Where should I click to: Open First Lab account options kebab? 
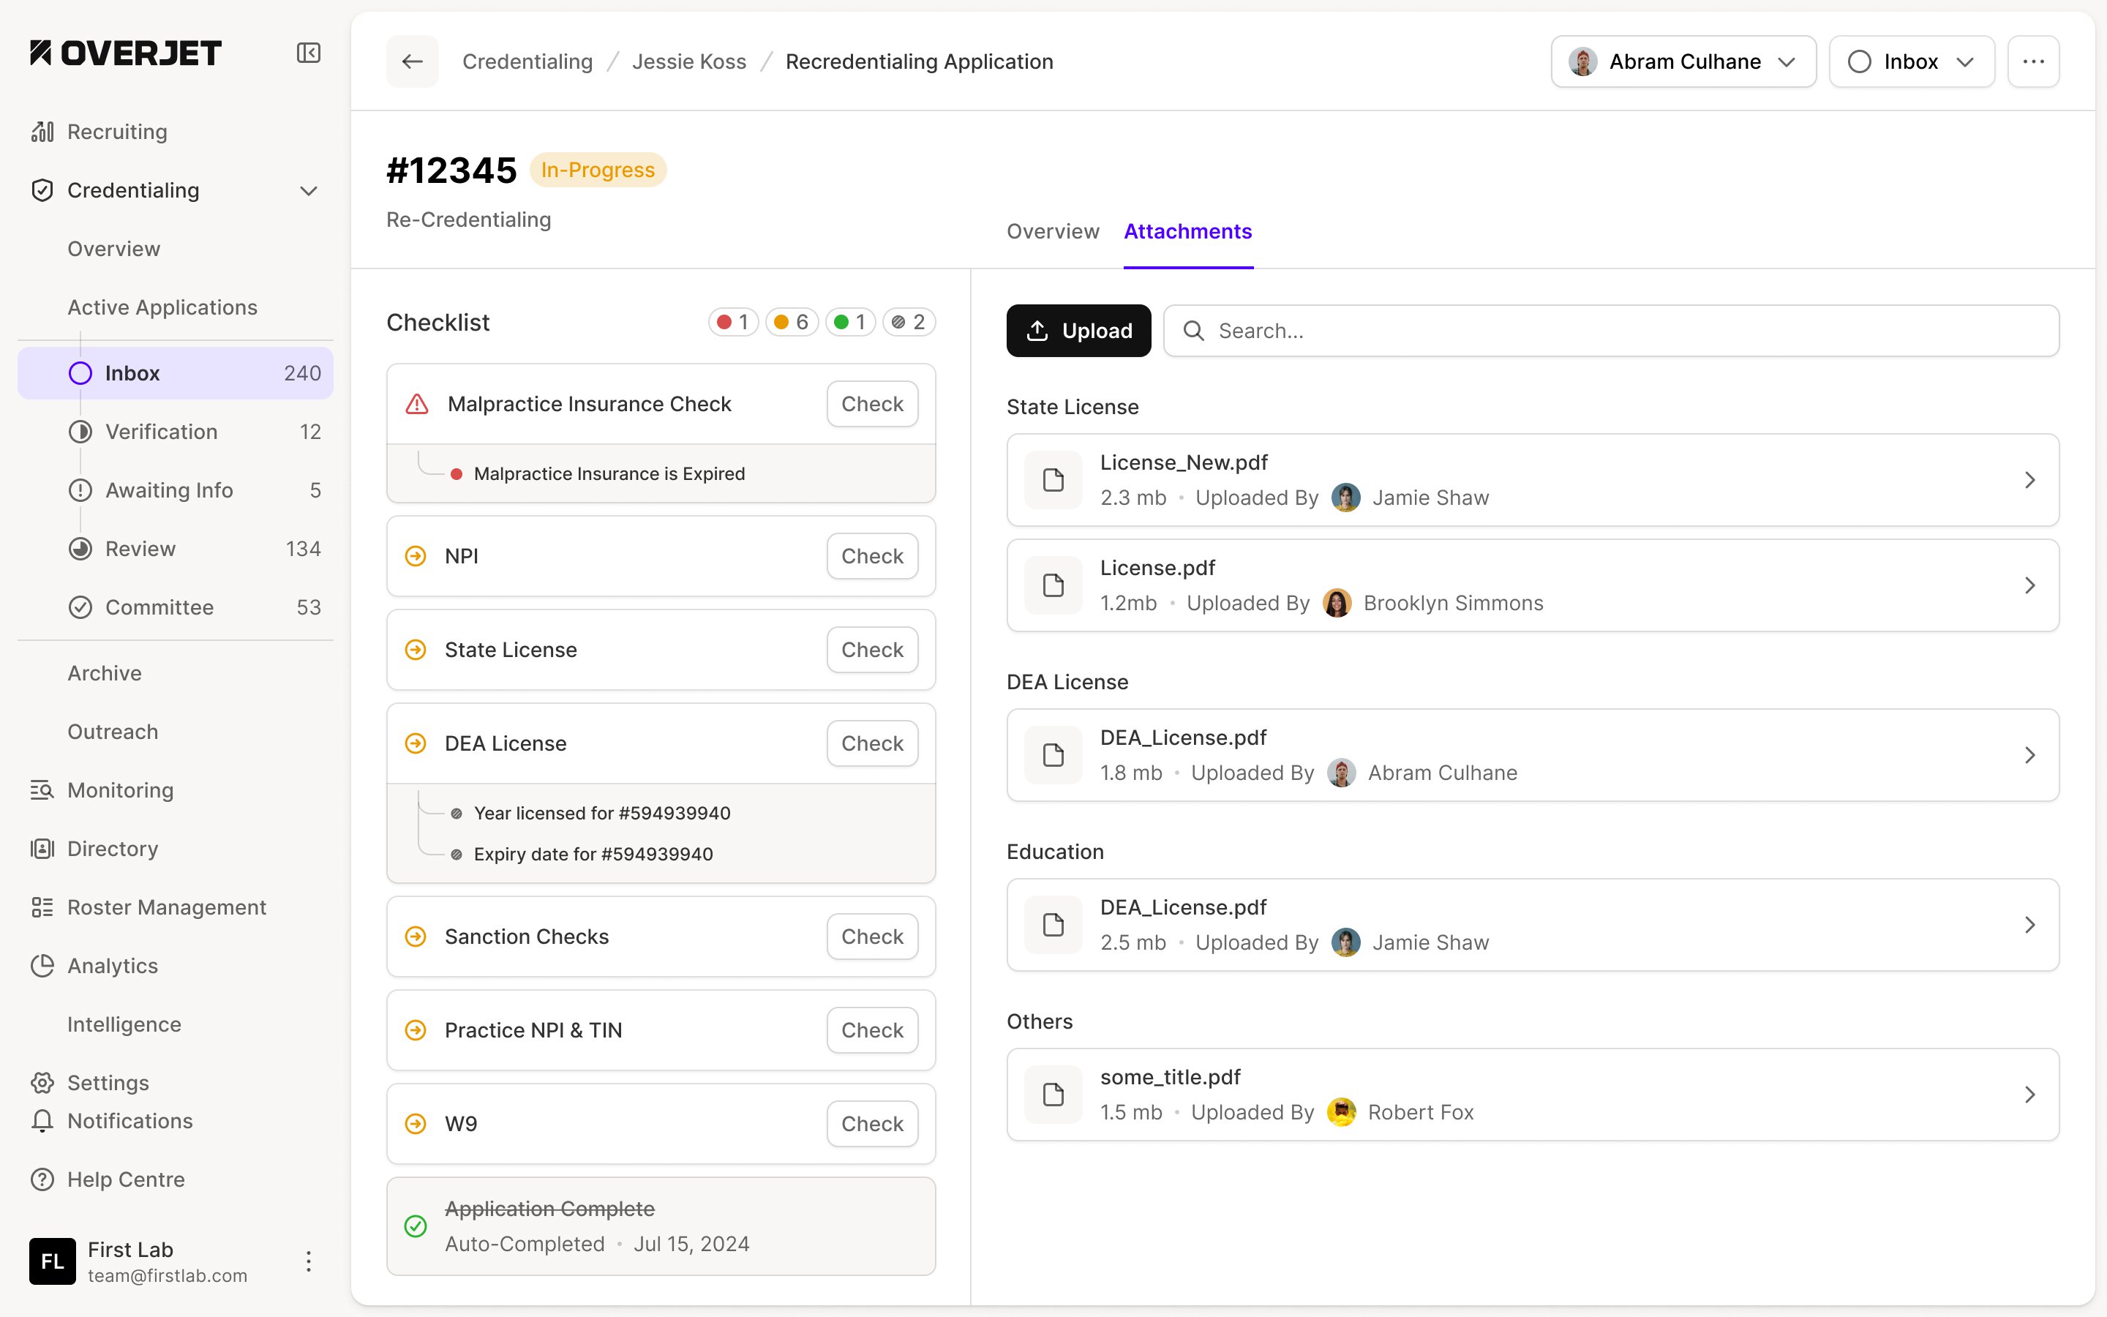[308, 1261]
